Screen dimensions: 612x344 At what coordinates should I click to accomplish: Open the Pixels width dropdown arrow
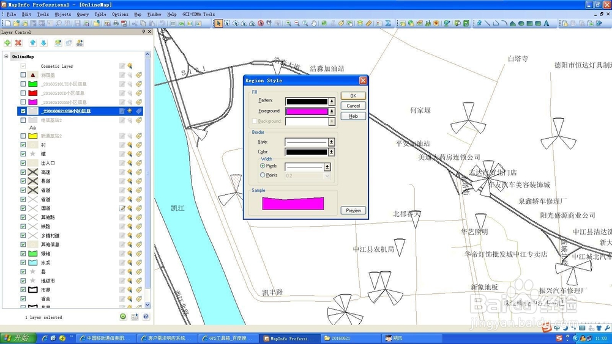pyautogui.click(x=327, y=167)
